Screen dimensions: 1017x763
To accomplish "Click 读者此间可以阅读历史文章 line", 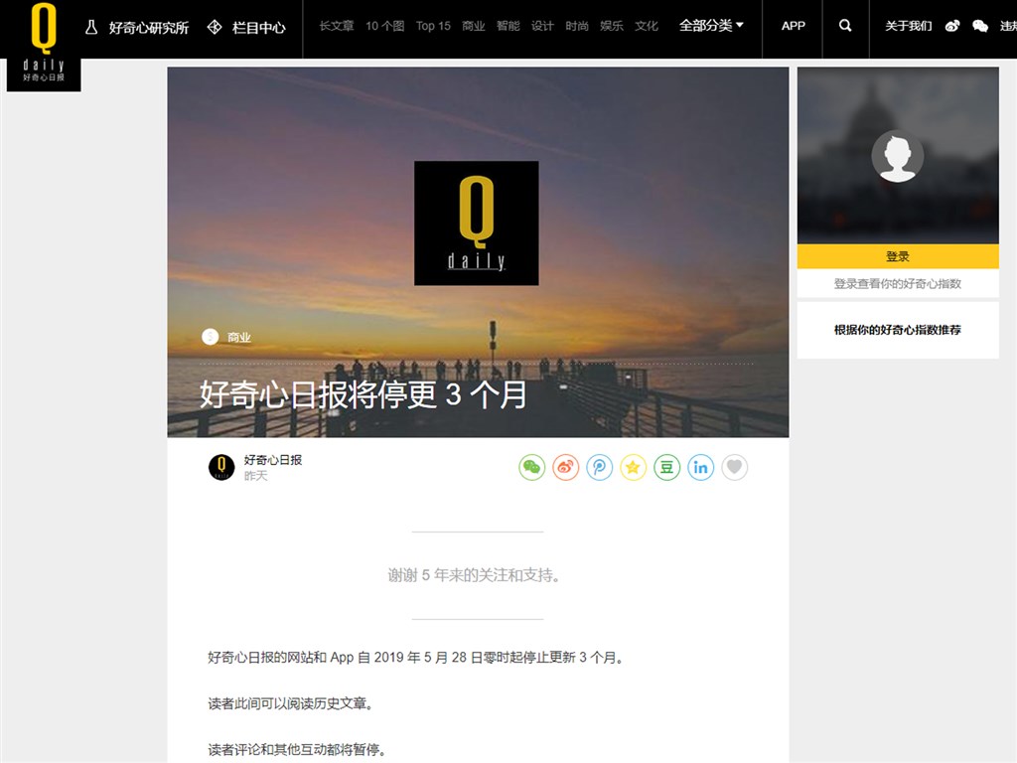I will (x=292, y=703).
